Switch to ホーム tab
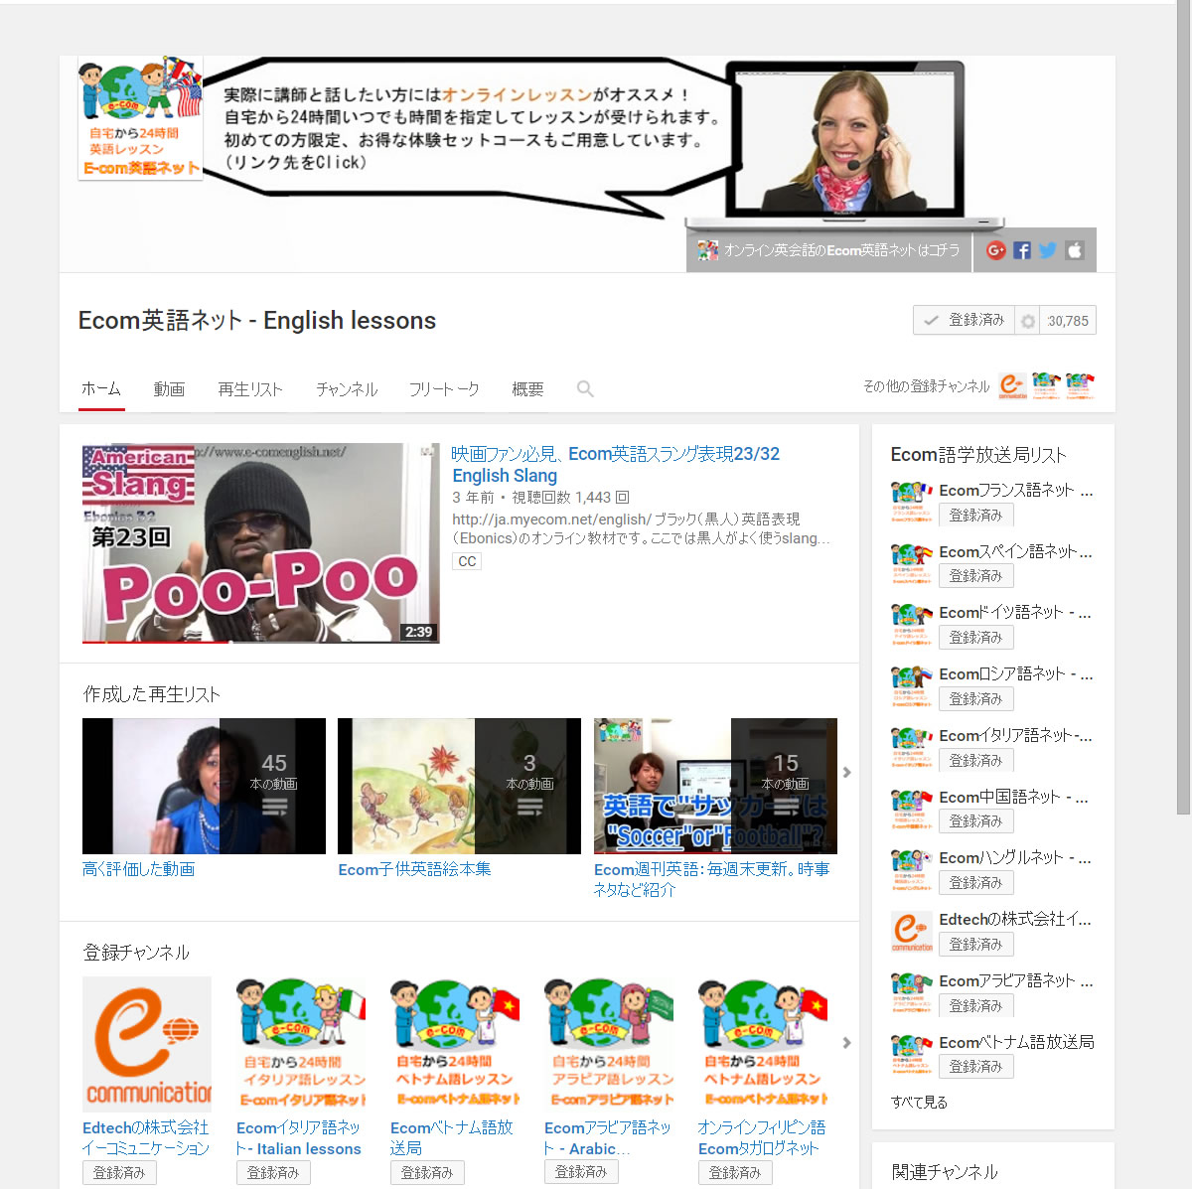The width and height of the screenshot is (1192, 1189). click(x=101, y=389)
